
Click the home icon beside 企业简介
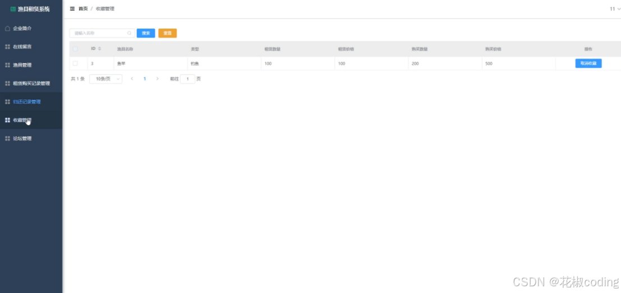coord(7,29)
